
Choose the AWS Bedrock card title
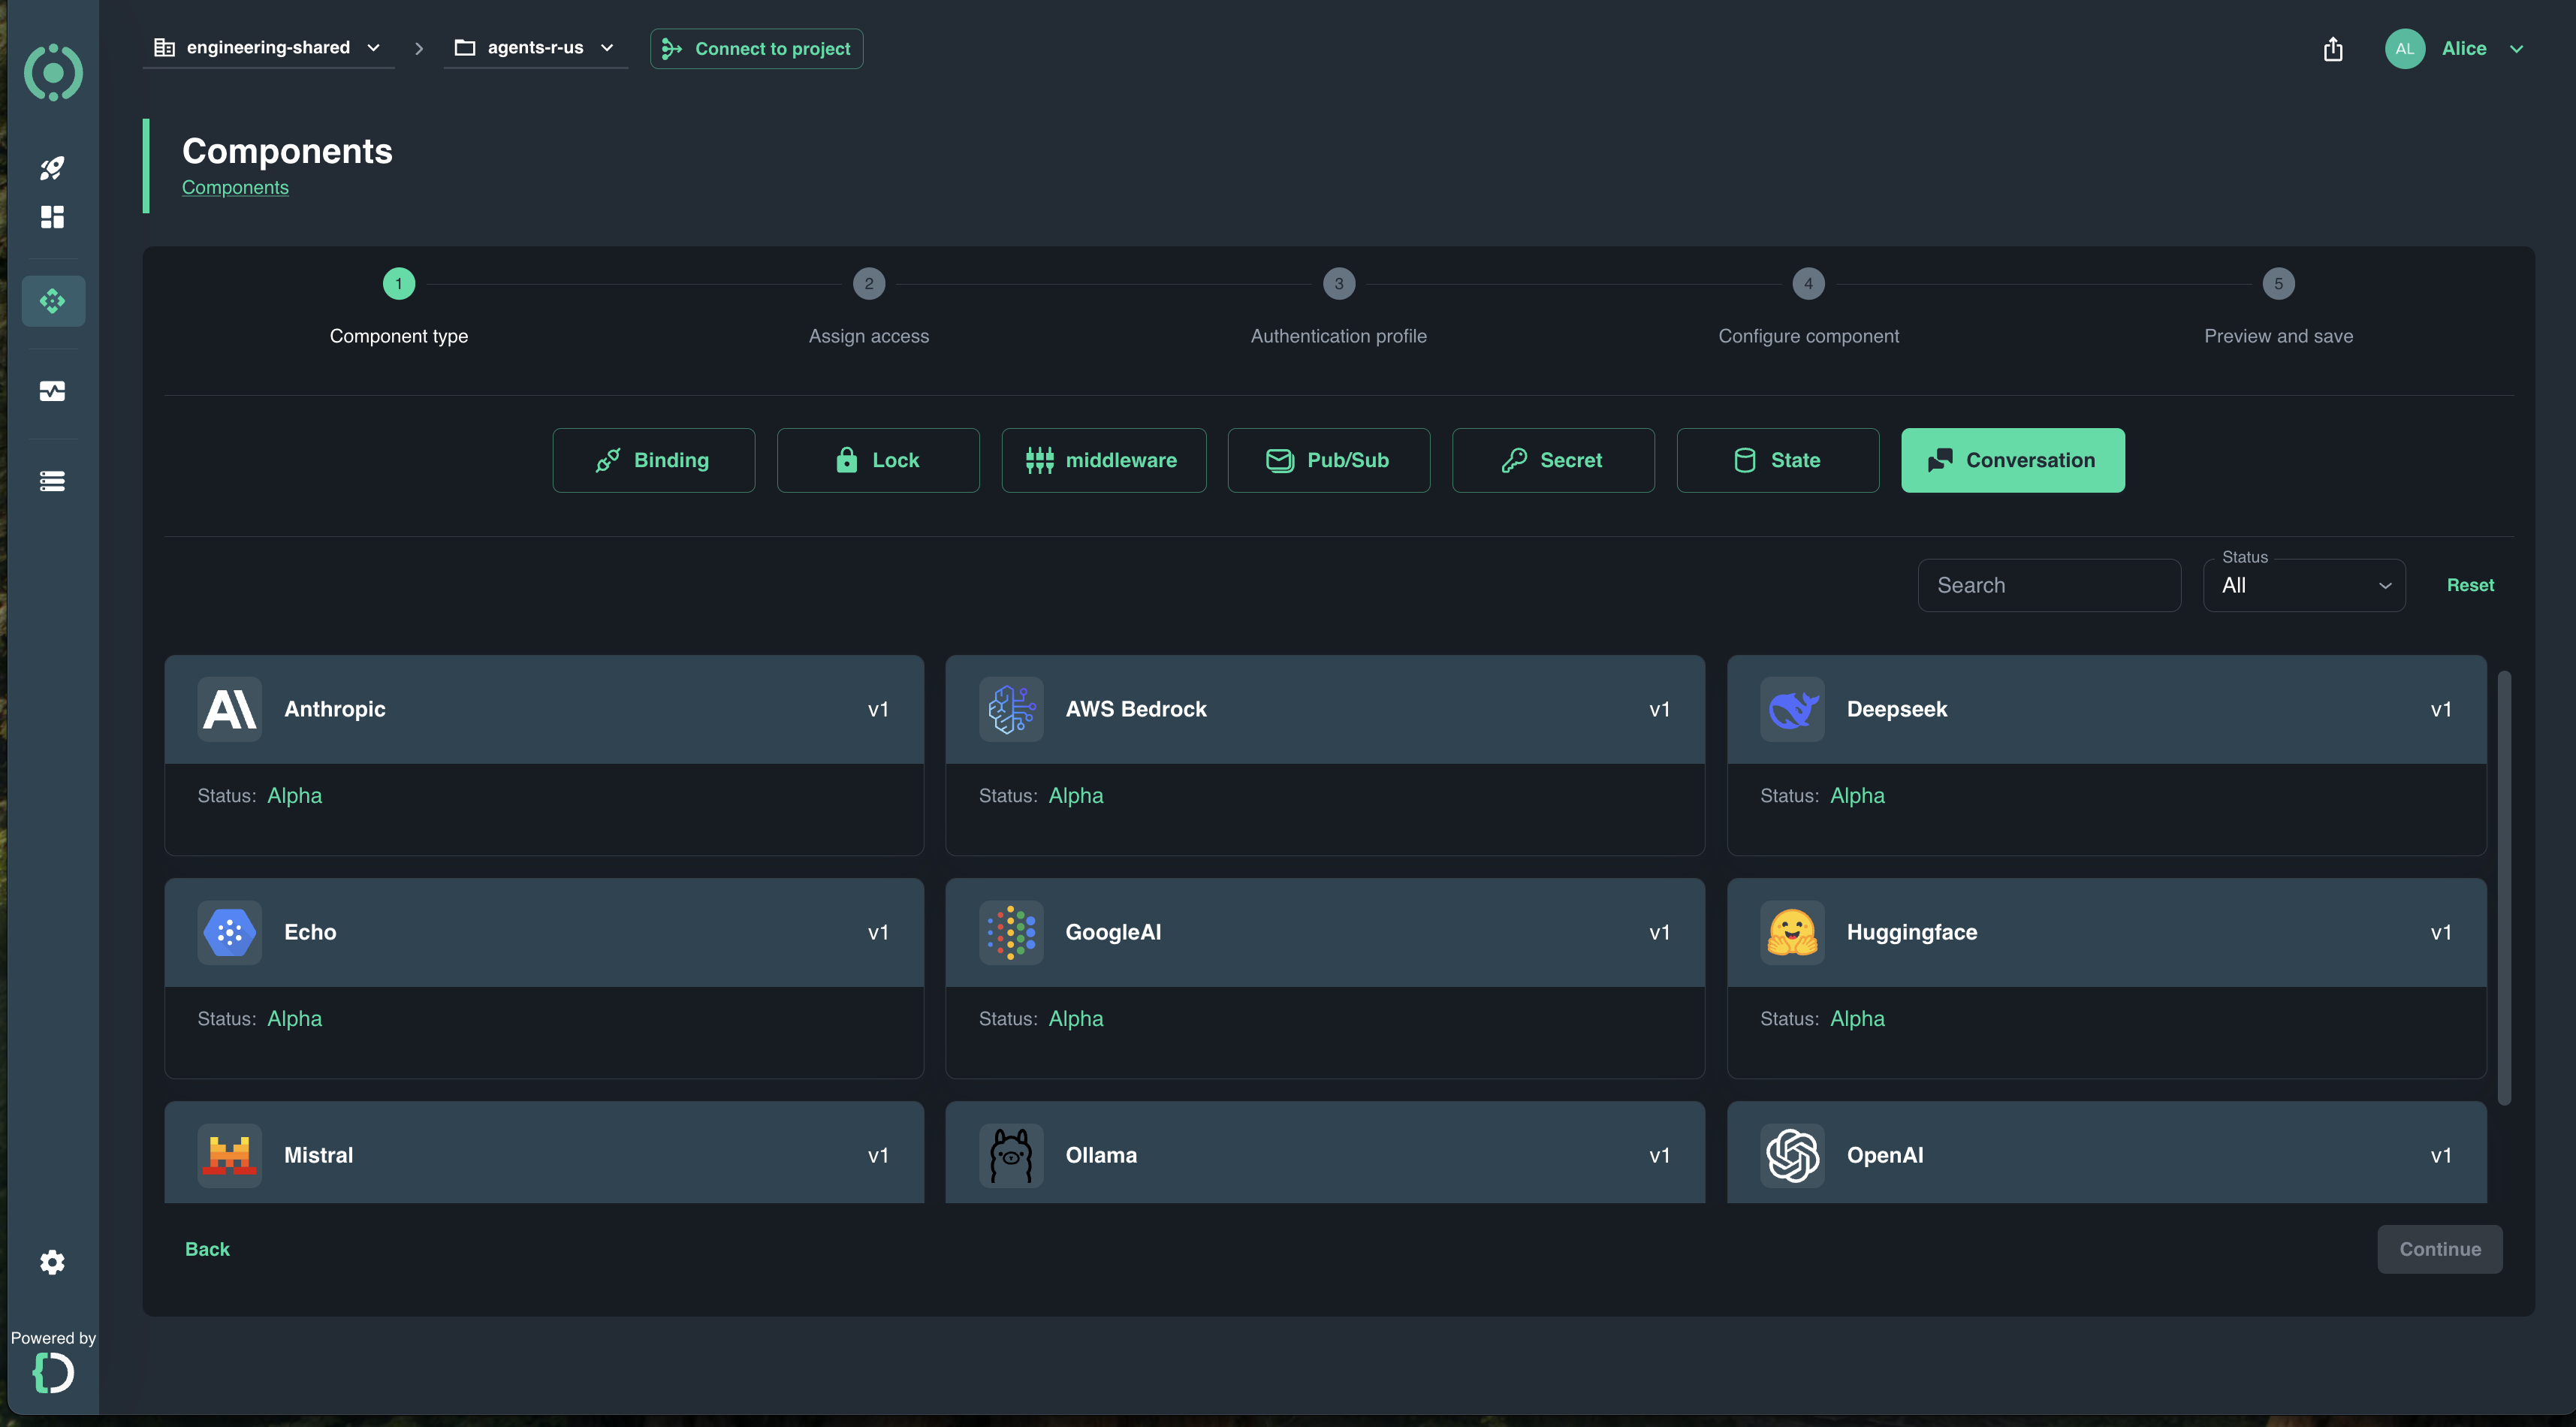tap(1136, 709)
